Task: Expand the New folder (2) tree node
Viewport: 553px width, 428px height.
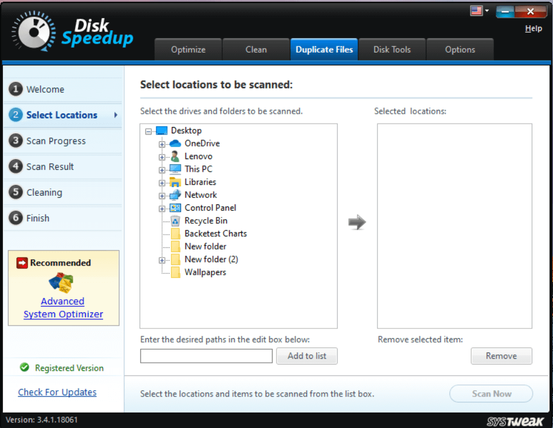Action: coord(162,260)
